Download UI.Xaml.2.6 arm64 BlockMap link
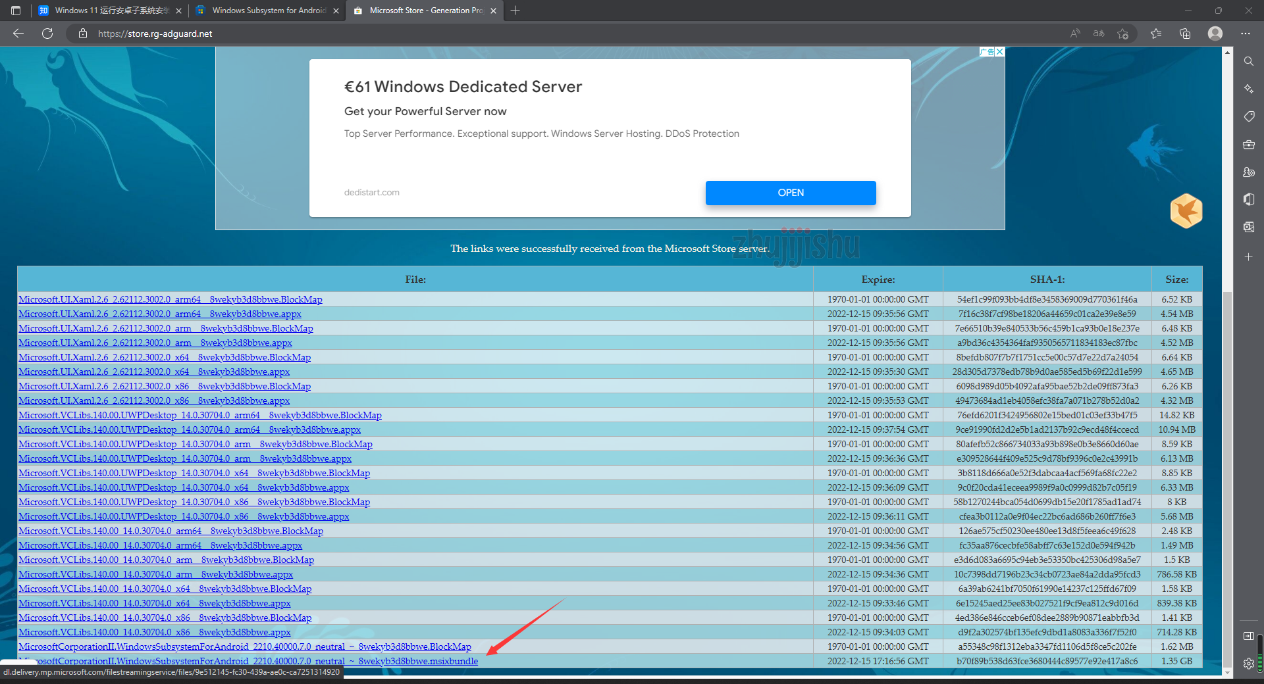1264x684 pixels. click(171, 299)
